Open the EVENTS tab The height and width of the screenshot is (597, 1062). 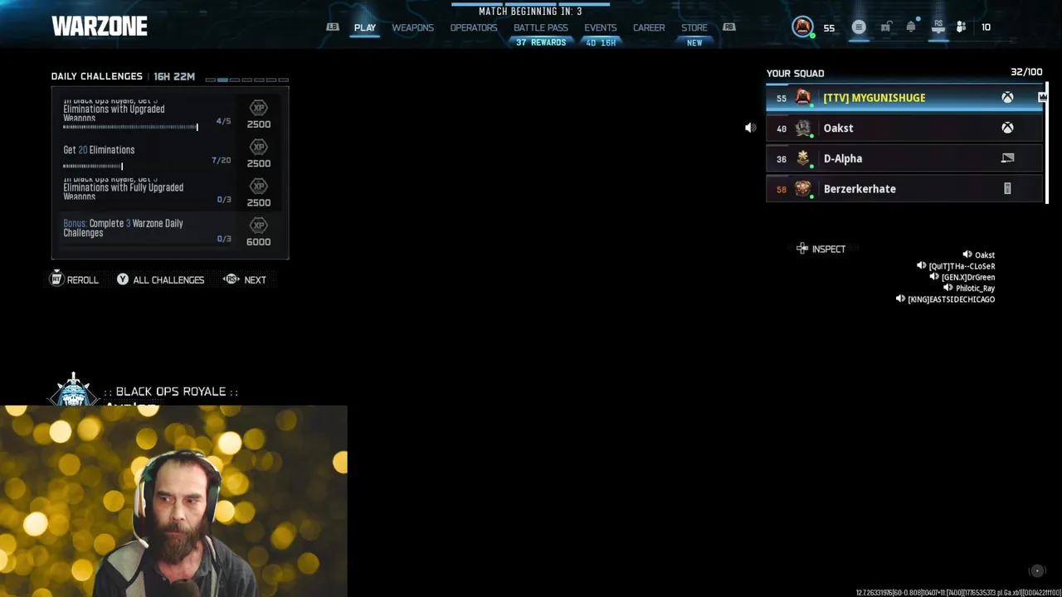tap(601, 27)
